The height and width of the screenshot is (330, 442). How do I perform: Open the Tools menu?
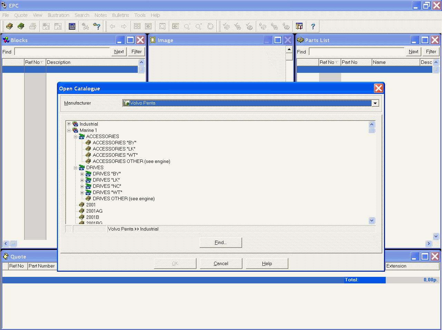pyautogui.click(x=140, y=15)
